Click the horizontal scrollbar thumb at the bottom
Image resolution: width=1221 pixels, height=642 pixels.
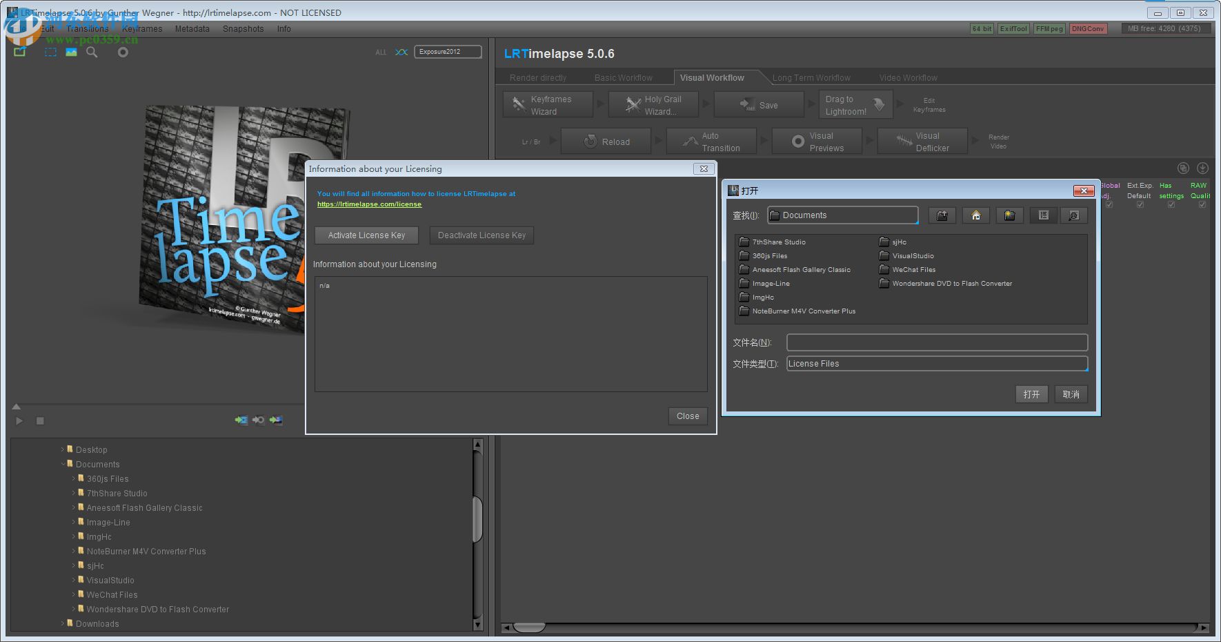(x=530, y=628)
